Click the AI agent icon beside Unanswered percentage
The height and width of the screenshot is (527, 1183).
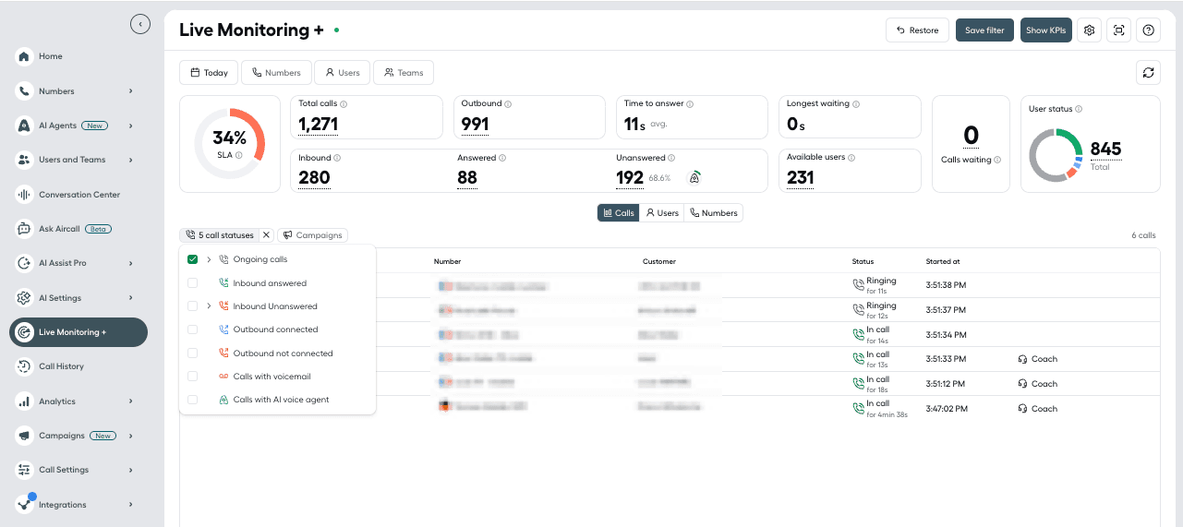(694, 176)
